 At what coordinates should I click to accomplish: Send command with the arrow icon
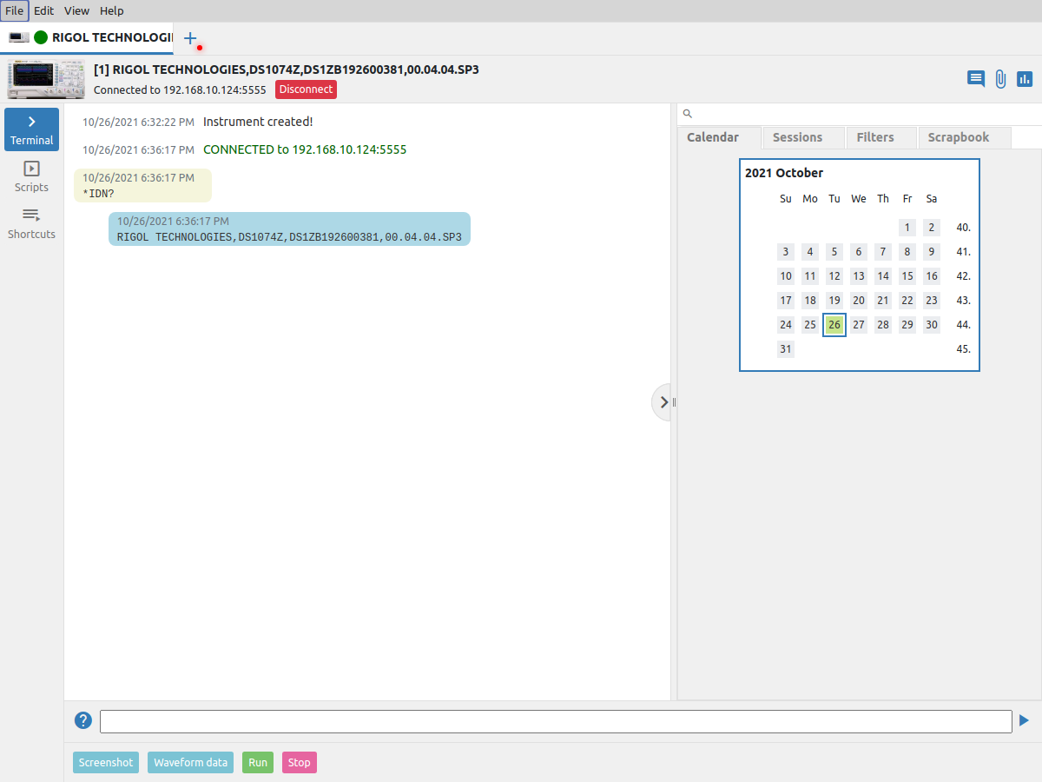click(x=1024, y=720)
